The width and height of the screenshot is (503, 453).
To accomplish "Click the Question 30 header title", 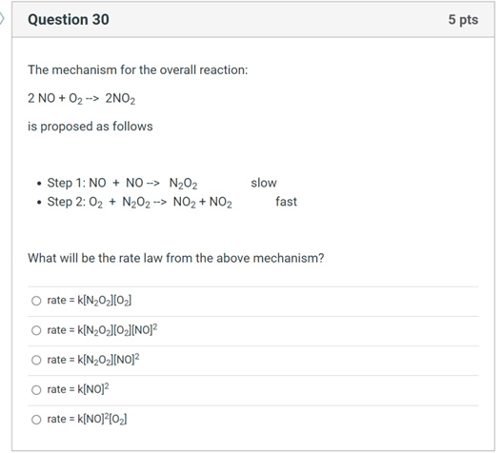I will pos(69,20).
